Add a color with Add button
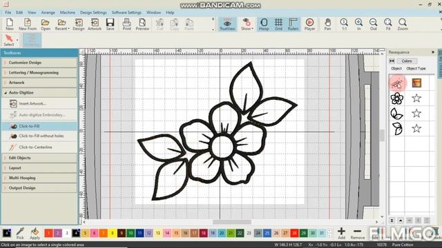Viewport: 442px width, 248px height. point(341,234)
